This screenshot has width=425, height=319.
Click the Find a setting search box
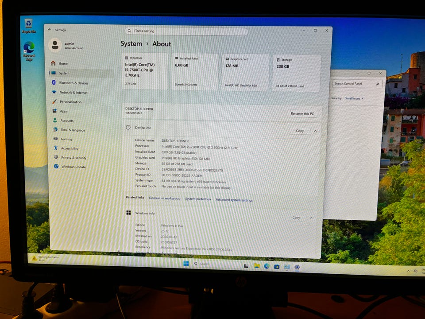click(x=186, y=31)
